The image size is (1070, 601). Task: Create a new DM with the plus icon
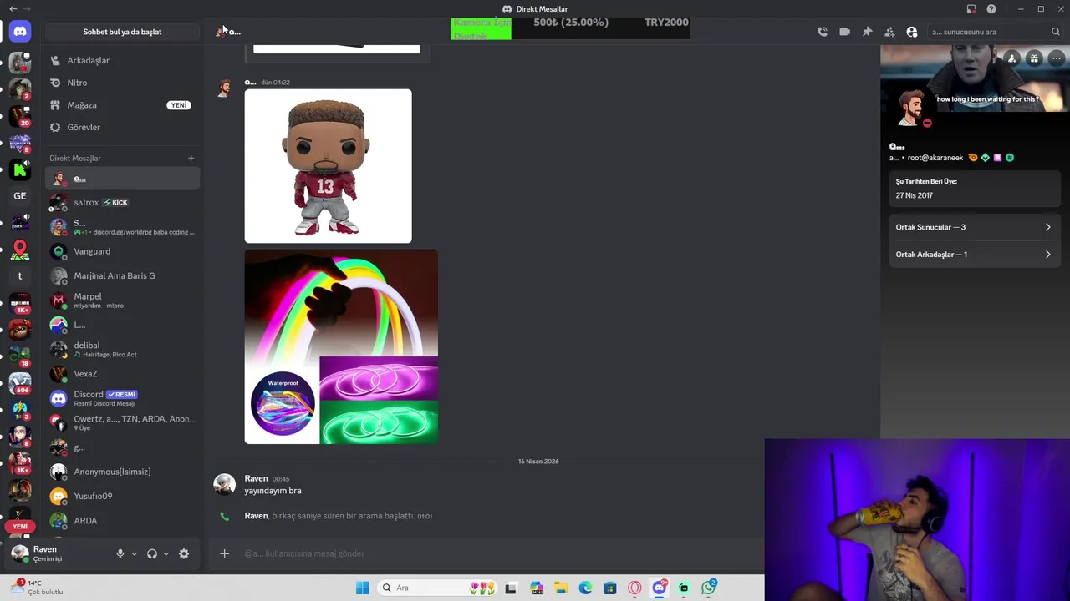pos(191,158)
